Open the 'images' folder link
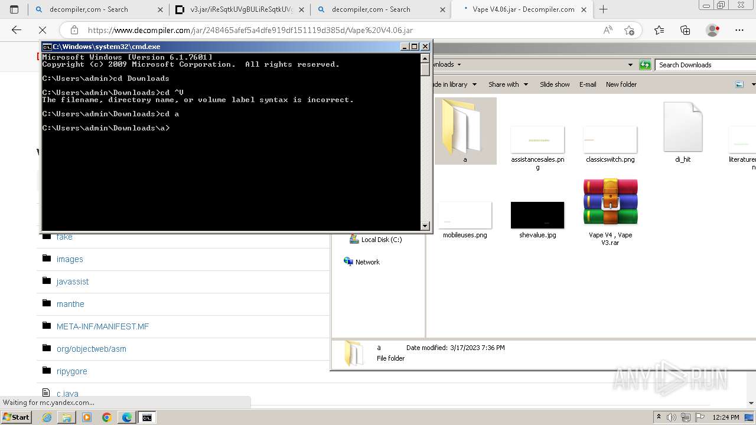Image resolution: width=756 pixels, height=425 pixels. (70, 259)
